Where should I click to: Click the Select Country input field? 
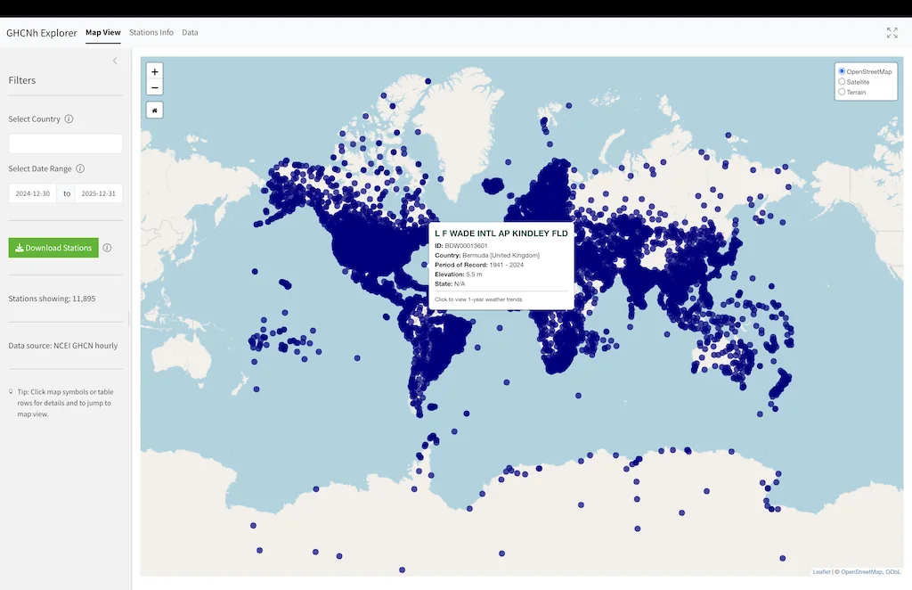[64, 143]
